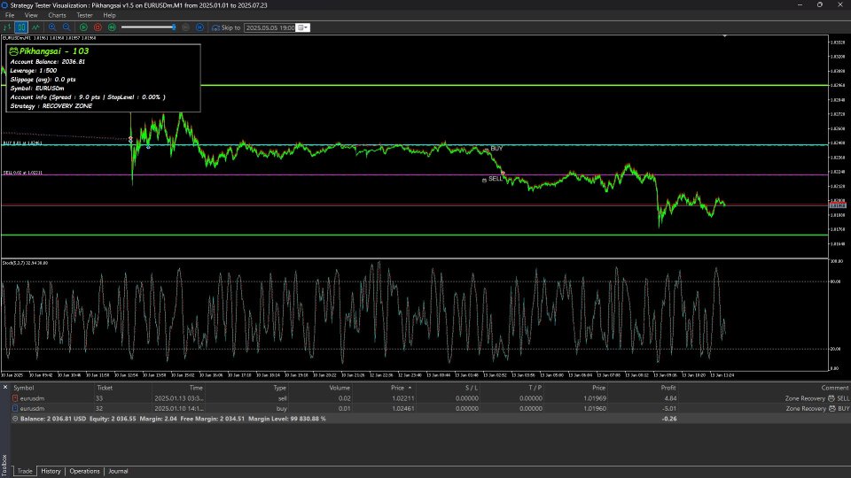This screenshot has width=851, height=478.
Task: Open the Skip to calendar dropdown
Action: click(303, 27)
